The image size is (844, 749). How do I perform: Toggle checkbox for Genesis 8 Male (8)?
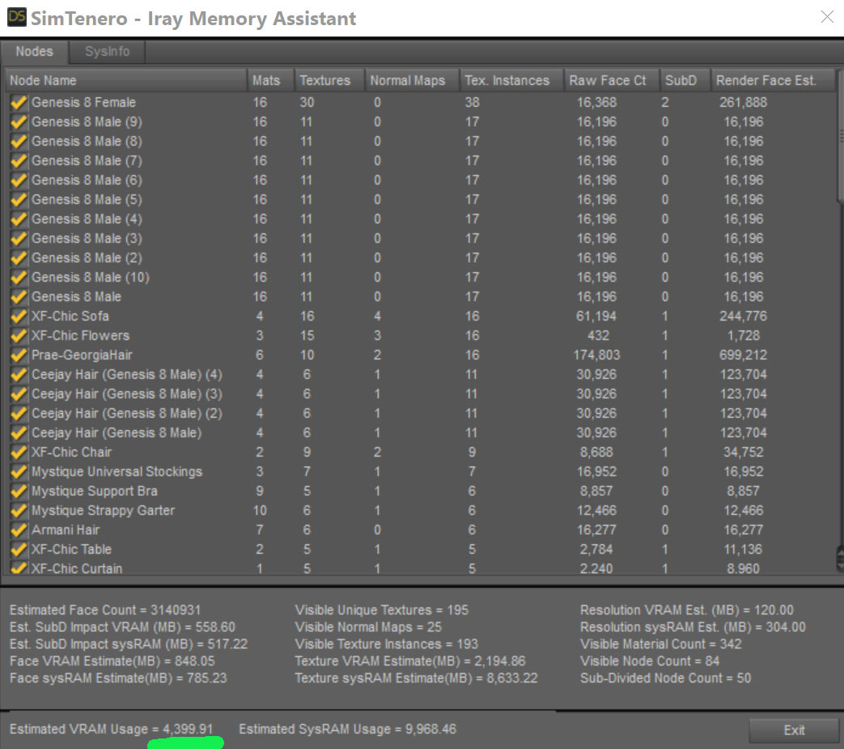click(19, 141)
